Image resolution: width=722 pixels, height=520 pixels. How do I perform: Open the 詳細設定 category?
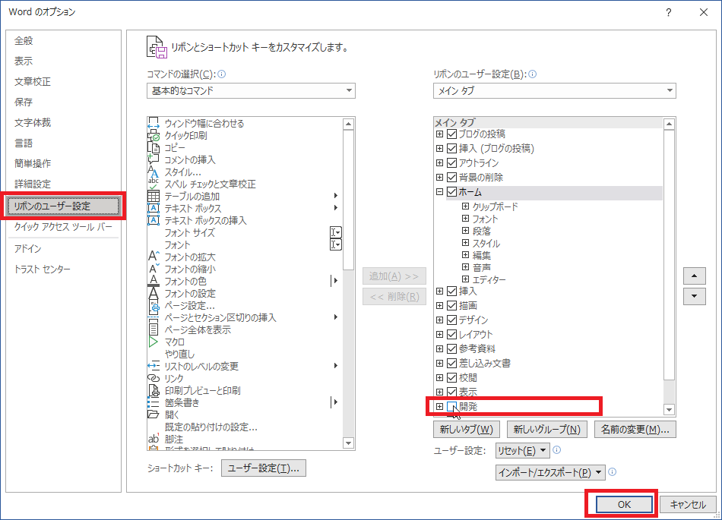(32, 184)
